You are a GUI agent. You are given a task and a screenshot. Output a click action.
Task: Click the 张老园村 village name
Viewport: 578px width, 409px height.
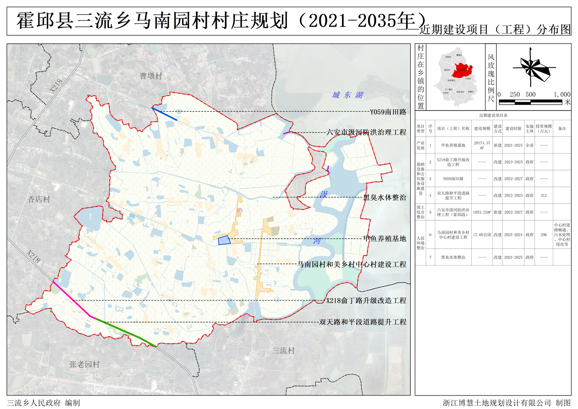(x=84, y=364)
